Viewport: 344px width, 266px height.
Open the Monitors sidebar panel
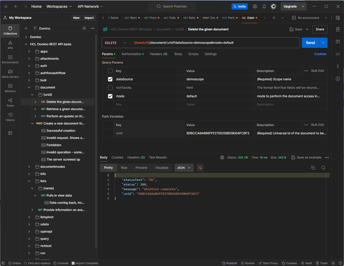click(x=10, y=88)
